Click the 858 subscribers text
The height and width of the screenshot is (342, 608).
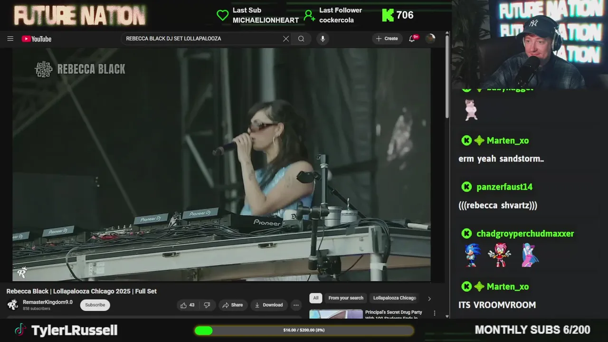coord(37,309)
